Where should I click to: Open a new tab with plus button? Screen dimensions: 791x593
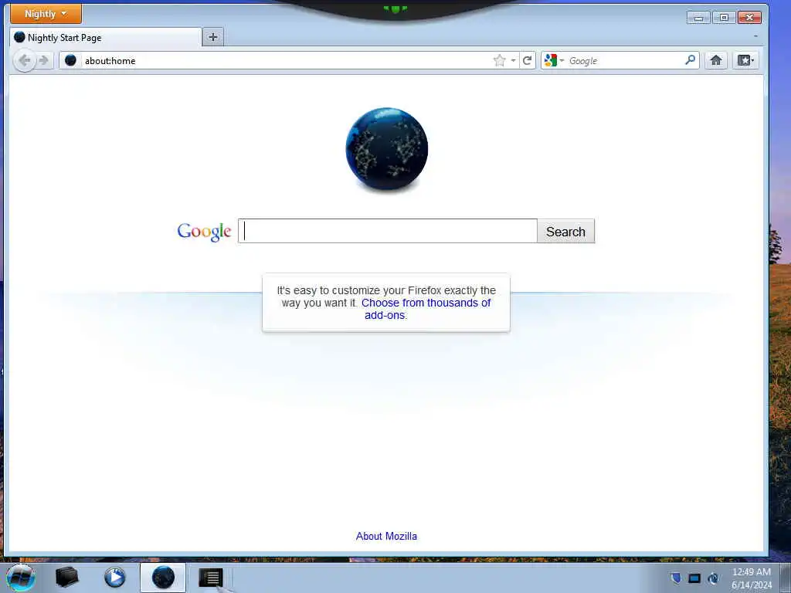coord(213,37)
